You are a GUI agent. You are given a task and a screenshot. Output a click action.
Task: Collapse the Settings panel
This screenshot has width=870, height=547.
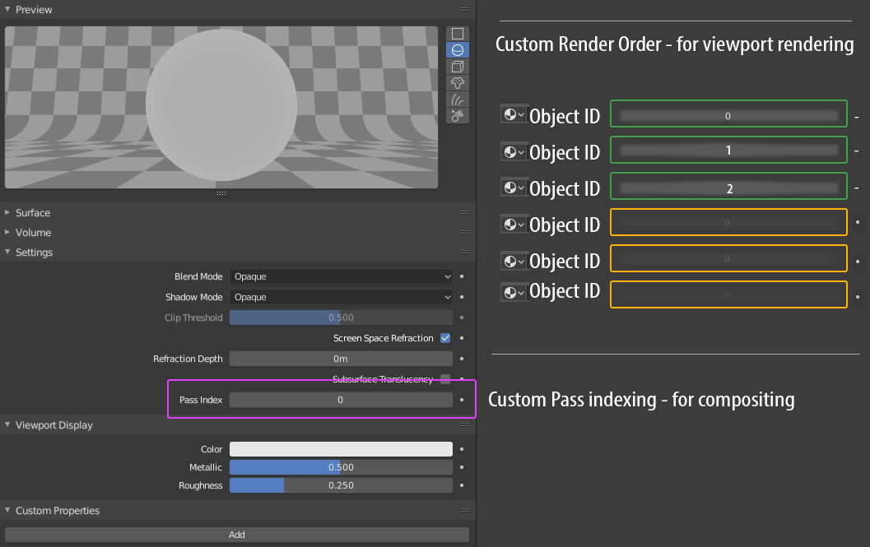[7, 252]
